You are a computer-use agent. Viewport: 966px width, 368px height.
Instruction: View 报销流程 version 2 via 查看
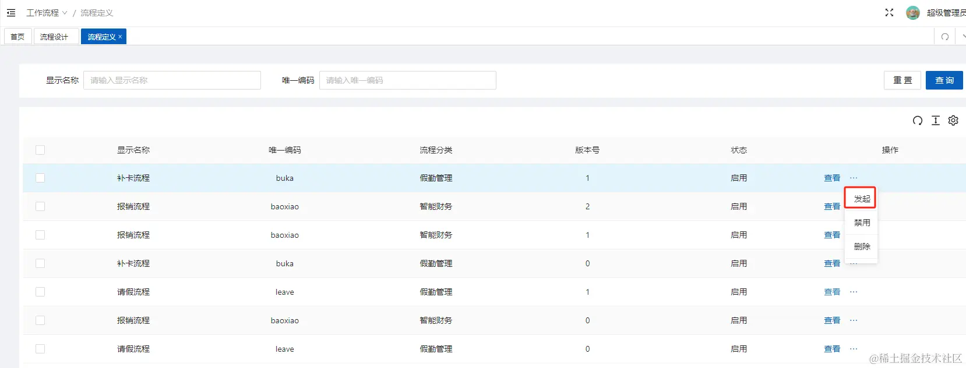click(832, 206)
